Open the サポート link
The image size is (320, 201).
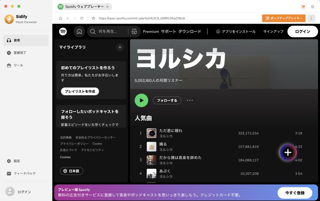[168, 32]
